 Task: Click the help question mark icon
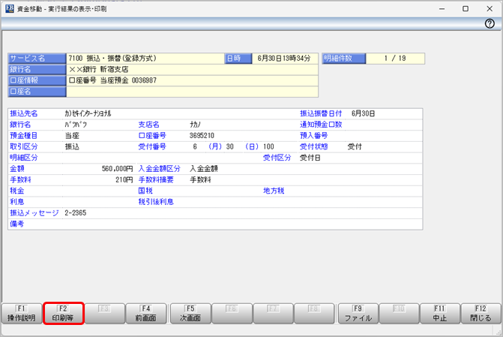[490, 24]
